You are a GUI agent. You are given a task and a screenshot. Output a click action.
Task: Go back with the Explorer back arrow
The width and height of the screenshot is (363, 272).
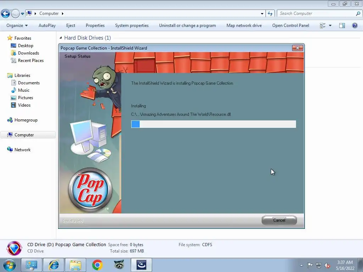(6, 14)
